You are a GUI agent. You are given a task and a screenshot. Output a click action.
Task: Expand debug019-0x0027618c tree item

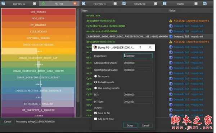pyautogui.click(x=84, y=21)
